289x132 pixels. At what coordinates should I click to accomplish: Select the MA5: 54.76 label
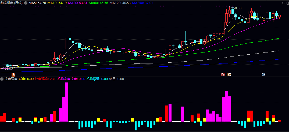coord(37,3)
